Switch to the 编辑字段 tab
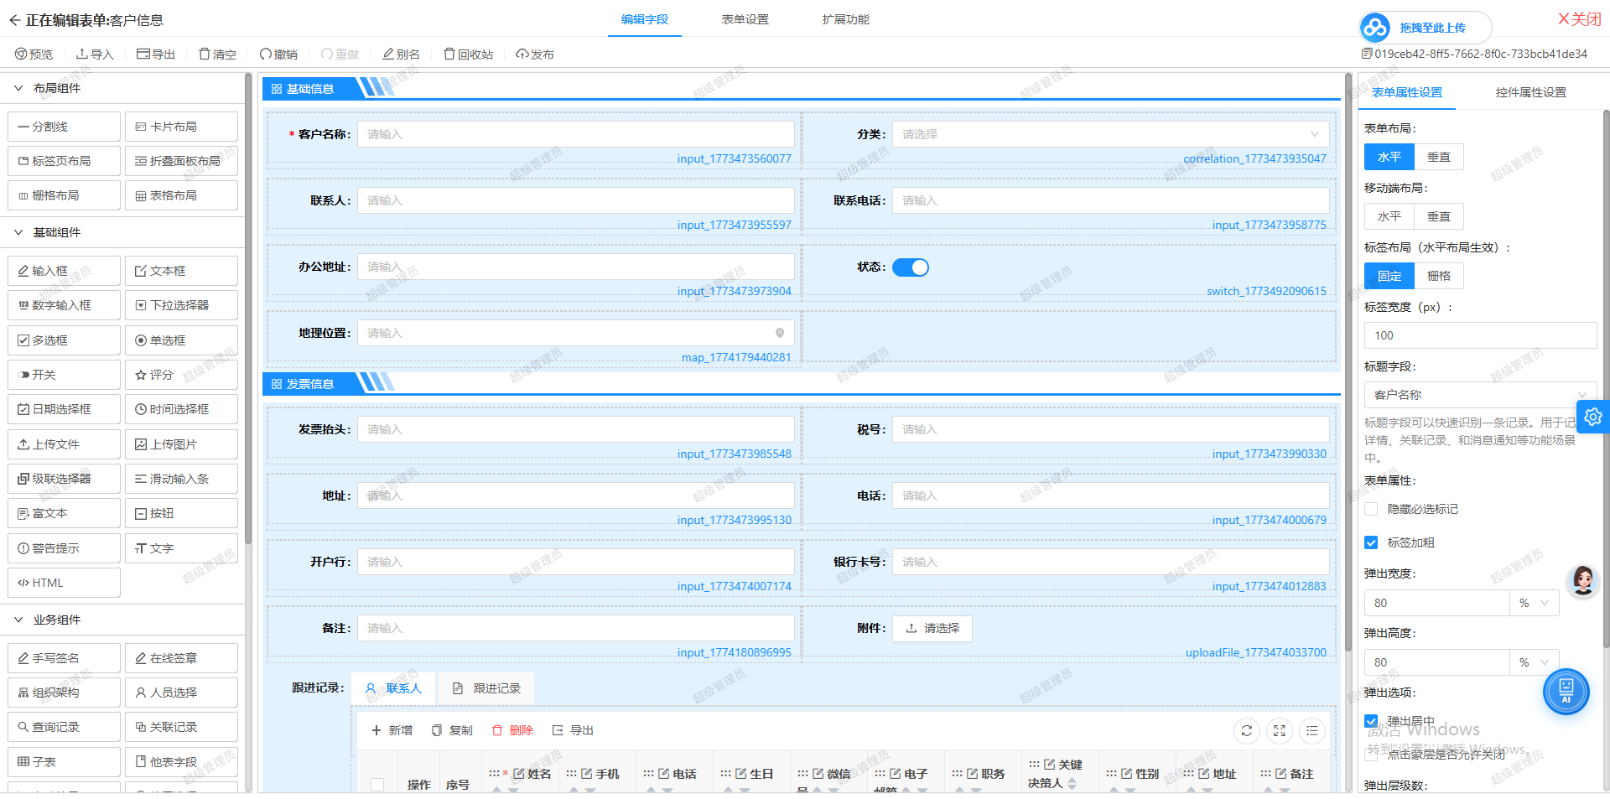This screenshot has width=1610, height=799. click(645, 19)
